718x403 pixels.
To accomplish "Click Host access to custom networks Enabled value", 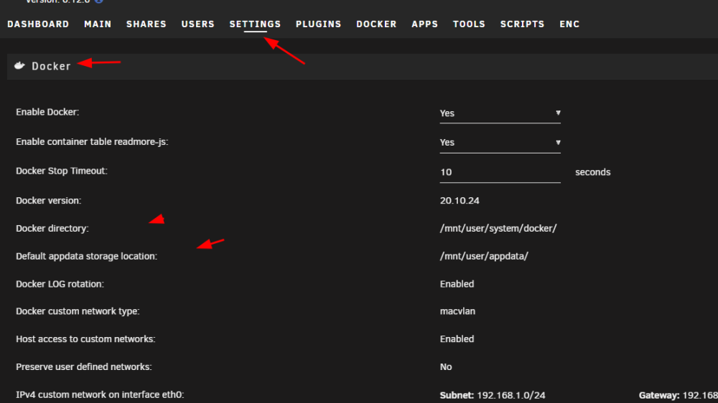I will [x=457, y=339].
